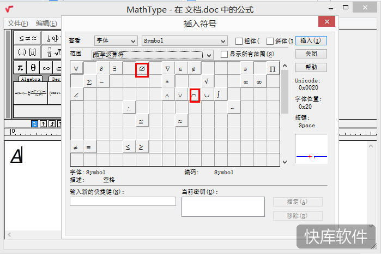Click the contains-as-member ∋ symbol

246,68
